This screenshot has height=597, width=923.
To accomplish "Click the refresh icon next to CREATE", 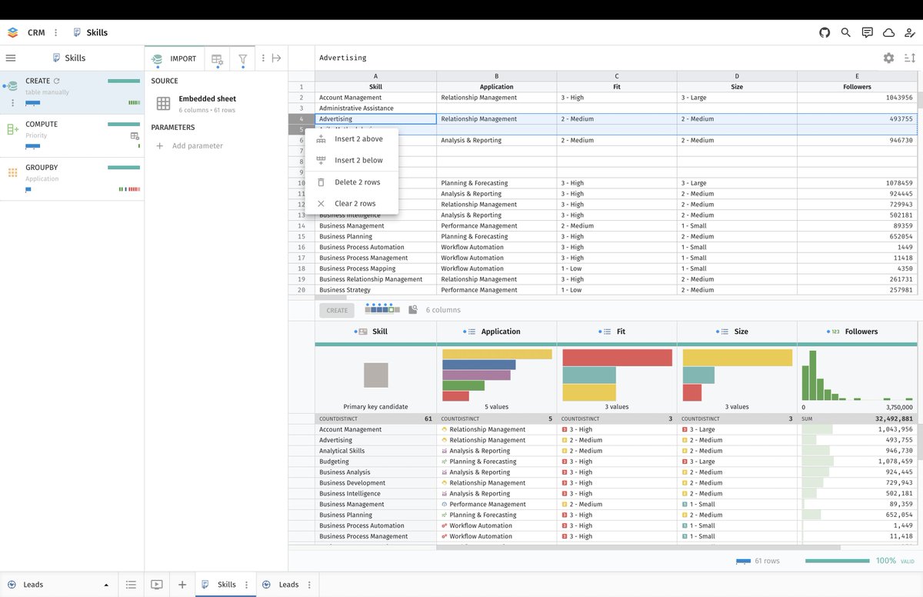I will point(57,81).
